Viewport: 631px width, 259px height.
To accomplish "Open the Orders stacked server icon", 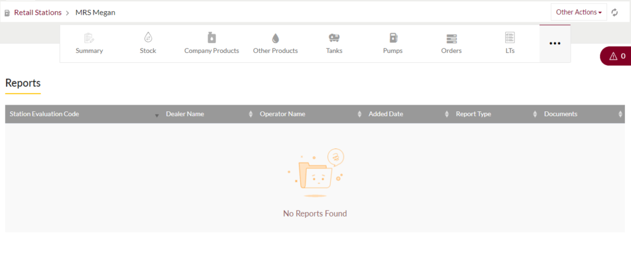I will (x=452, y=39).
